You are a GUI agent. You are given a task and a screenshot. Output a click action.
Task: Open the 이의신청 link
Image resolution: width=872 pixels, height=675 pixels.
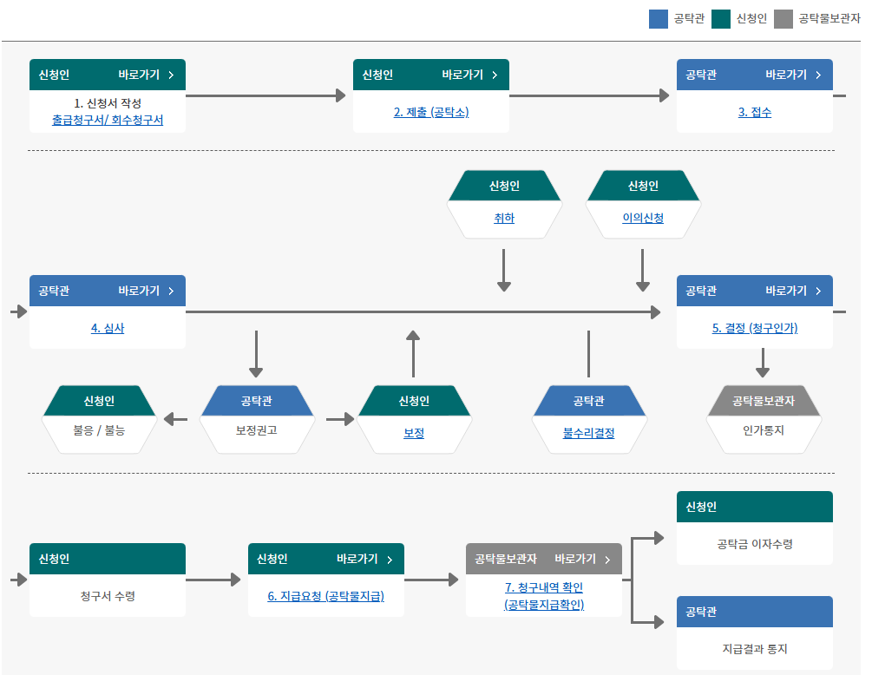[643, 219]
